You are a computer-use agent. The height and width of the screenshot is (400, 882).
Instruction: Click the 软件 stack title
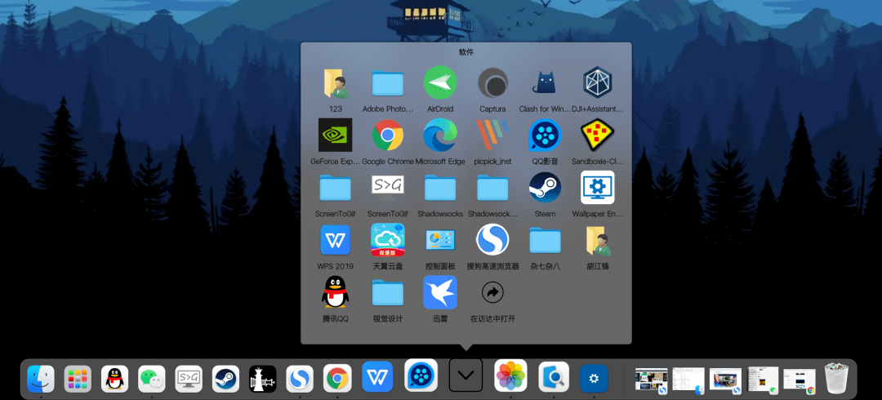pyautogui.click(x=465, y=52)
